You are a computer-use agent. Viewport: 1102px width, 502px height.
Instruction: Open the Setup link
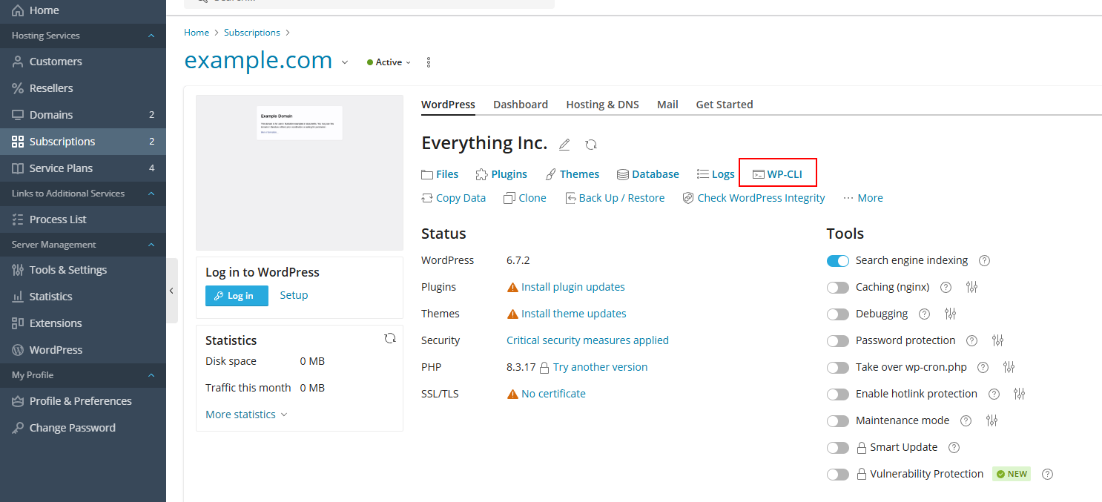294,295
